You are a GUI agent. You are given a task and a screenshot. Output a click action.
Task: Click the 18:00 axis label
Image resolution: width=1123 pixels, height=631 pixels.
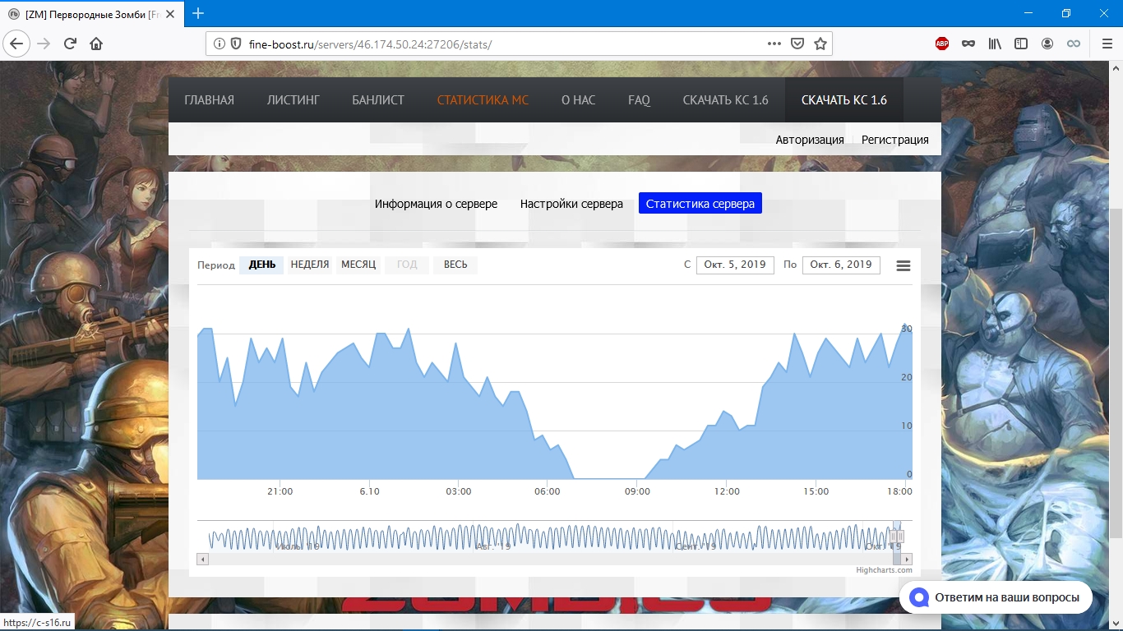[x=899, y=491]
